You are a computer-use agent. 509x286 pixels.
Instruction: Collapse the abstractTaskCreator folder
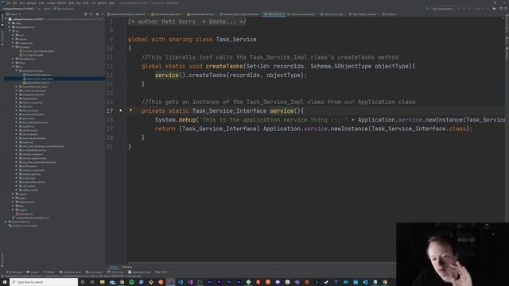17,71
